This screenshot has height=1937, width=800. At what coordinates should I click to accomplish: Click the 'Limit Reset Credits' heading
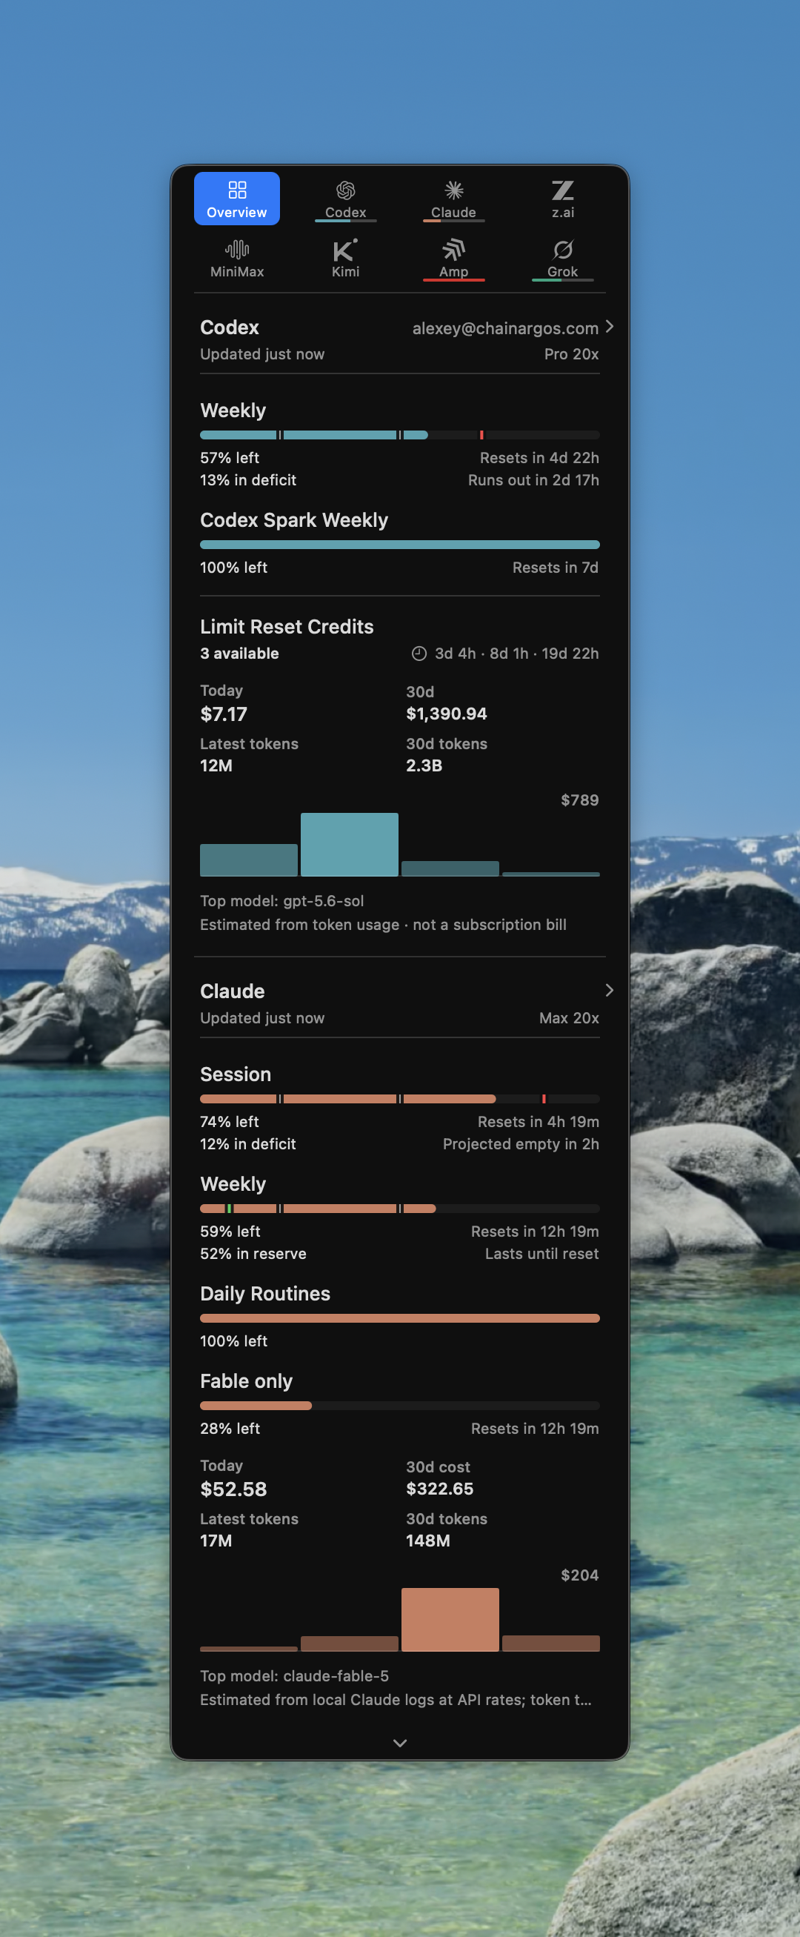287,626
